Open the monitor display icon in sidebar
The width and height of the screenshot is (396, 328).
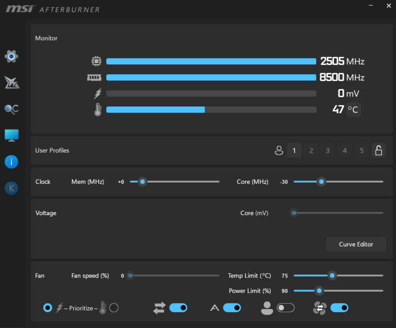point(12,135)
